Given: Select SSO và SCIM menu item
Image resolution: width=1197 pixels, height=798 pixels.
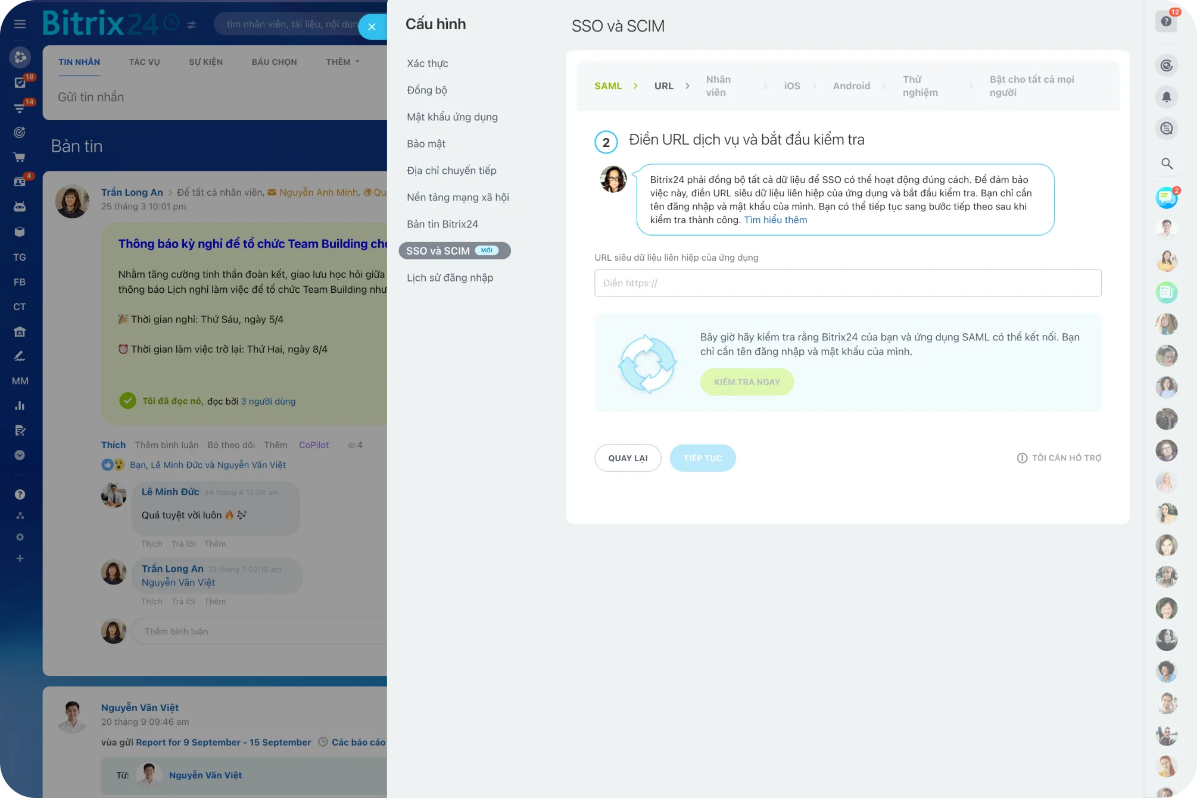Looking at the screenshot, I should [x=454, y=251].
